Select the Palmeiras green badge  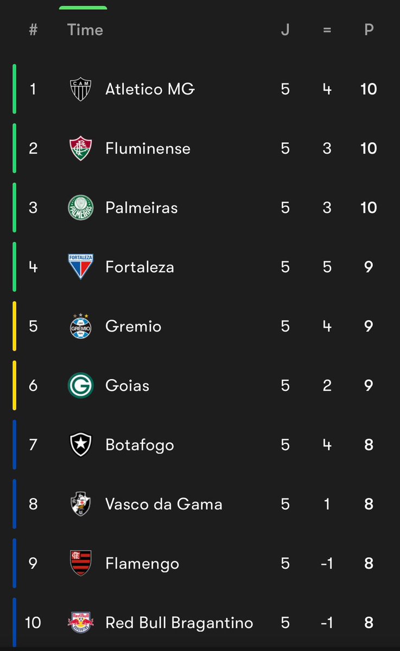[81, 208]
